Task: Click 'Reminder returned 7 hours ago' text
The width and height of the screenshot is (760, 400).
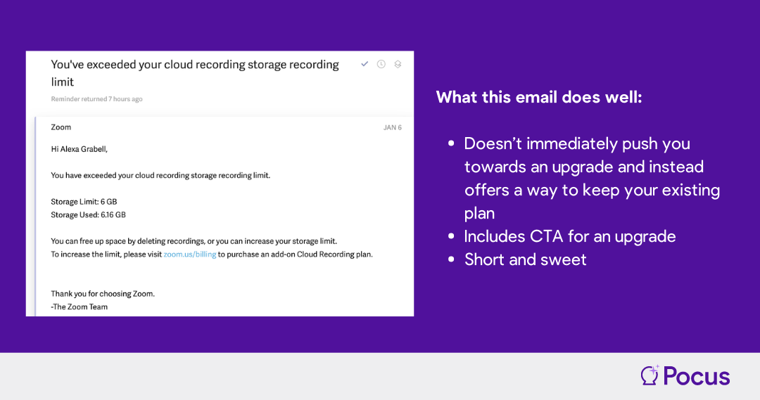Action: [x=96, y=99]
